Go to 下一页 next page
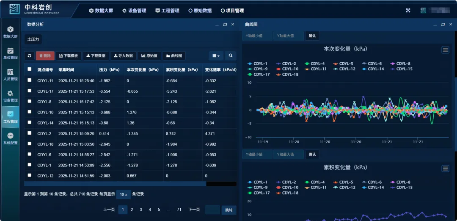457x221 pixels. pos(194,210)
